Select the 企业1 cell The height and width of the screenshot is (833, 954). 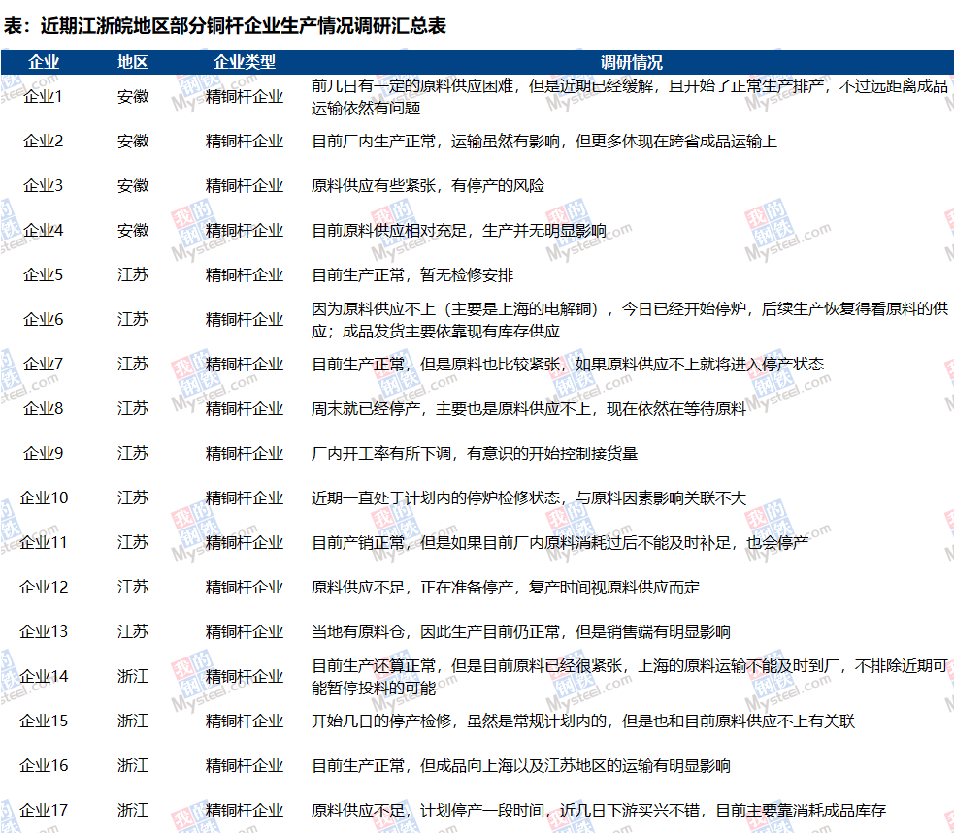click(x=44, y=97)
